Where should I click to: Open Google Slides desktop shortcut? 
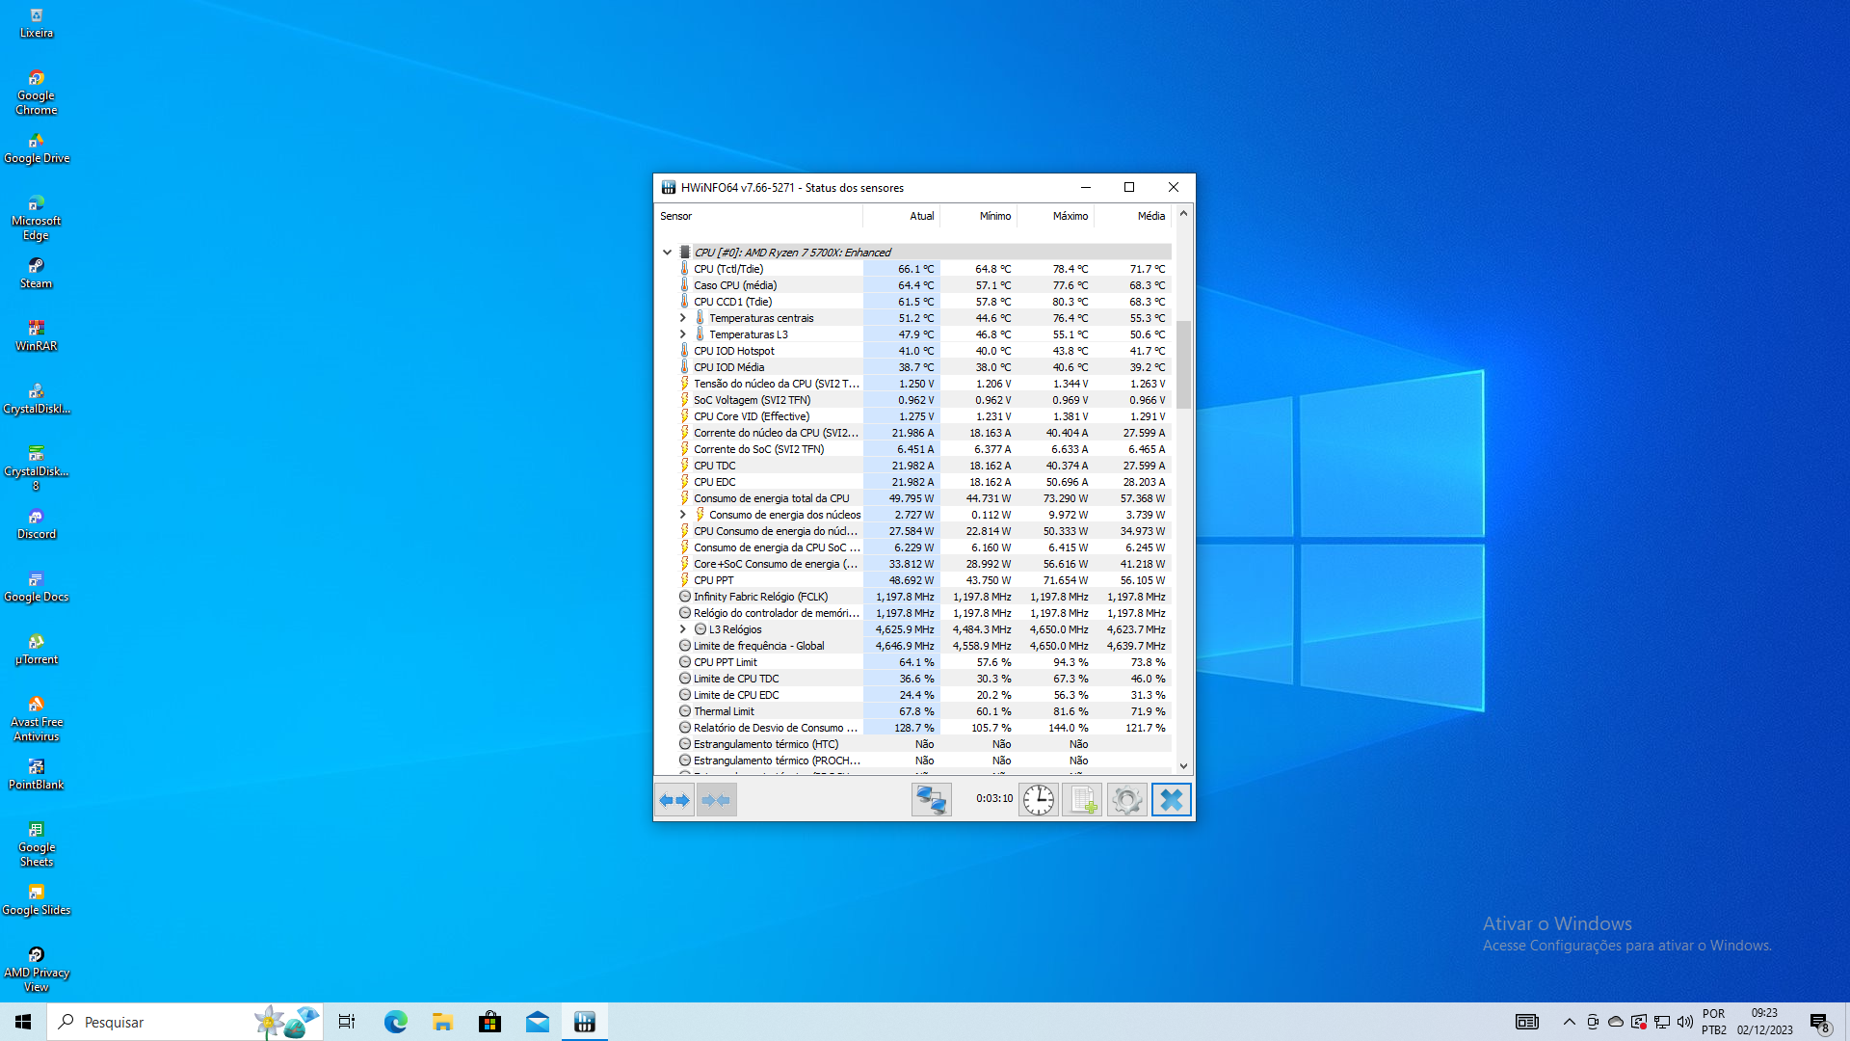tap(37, 900)
